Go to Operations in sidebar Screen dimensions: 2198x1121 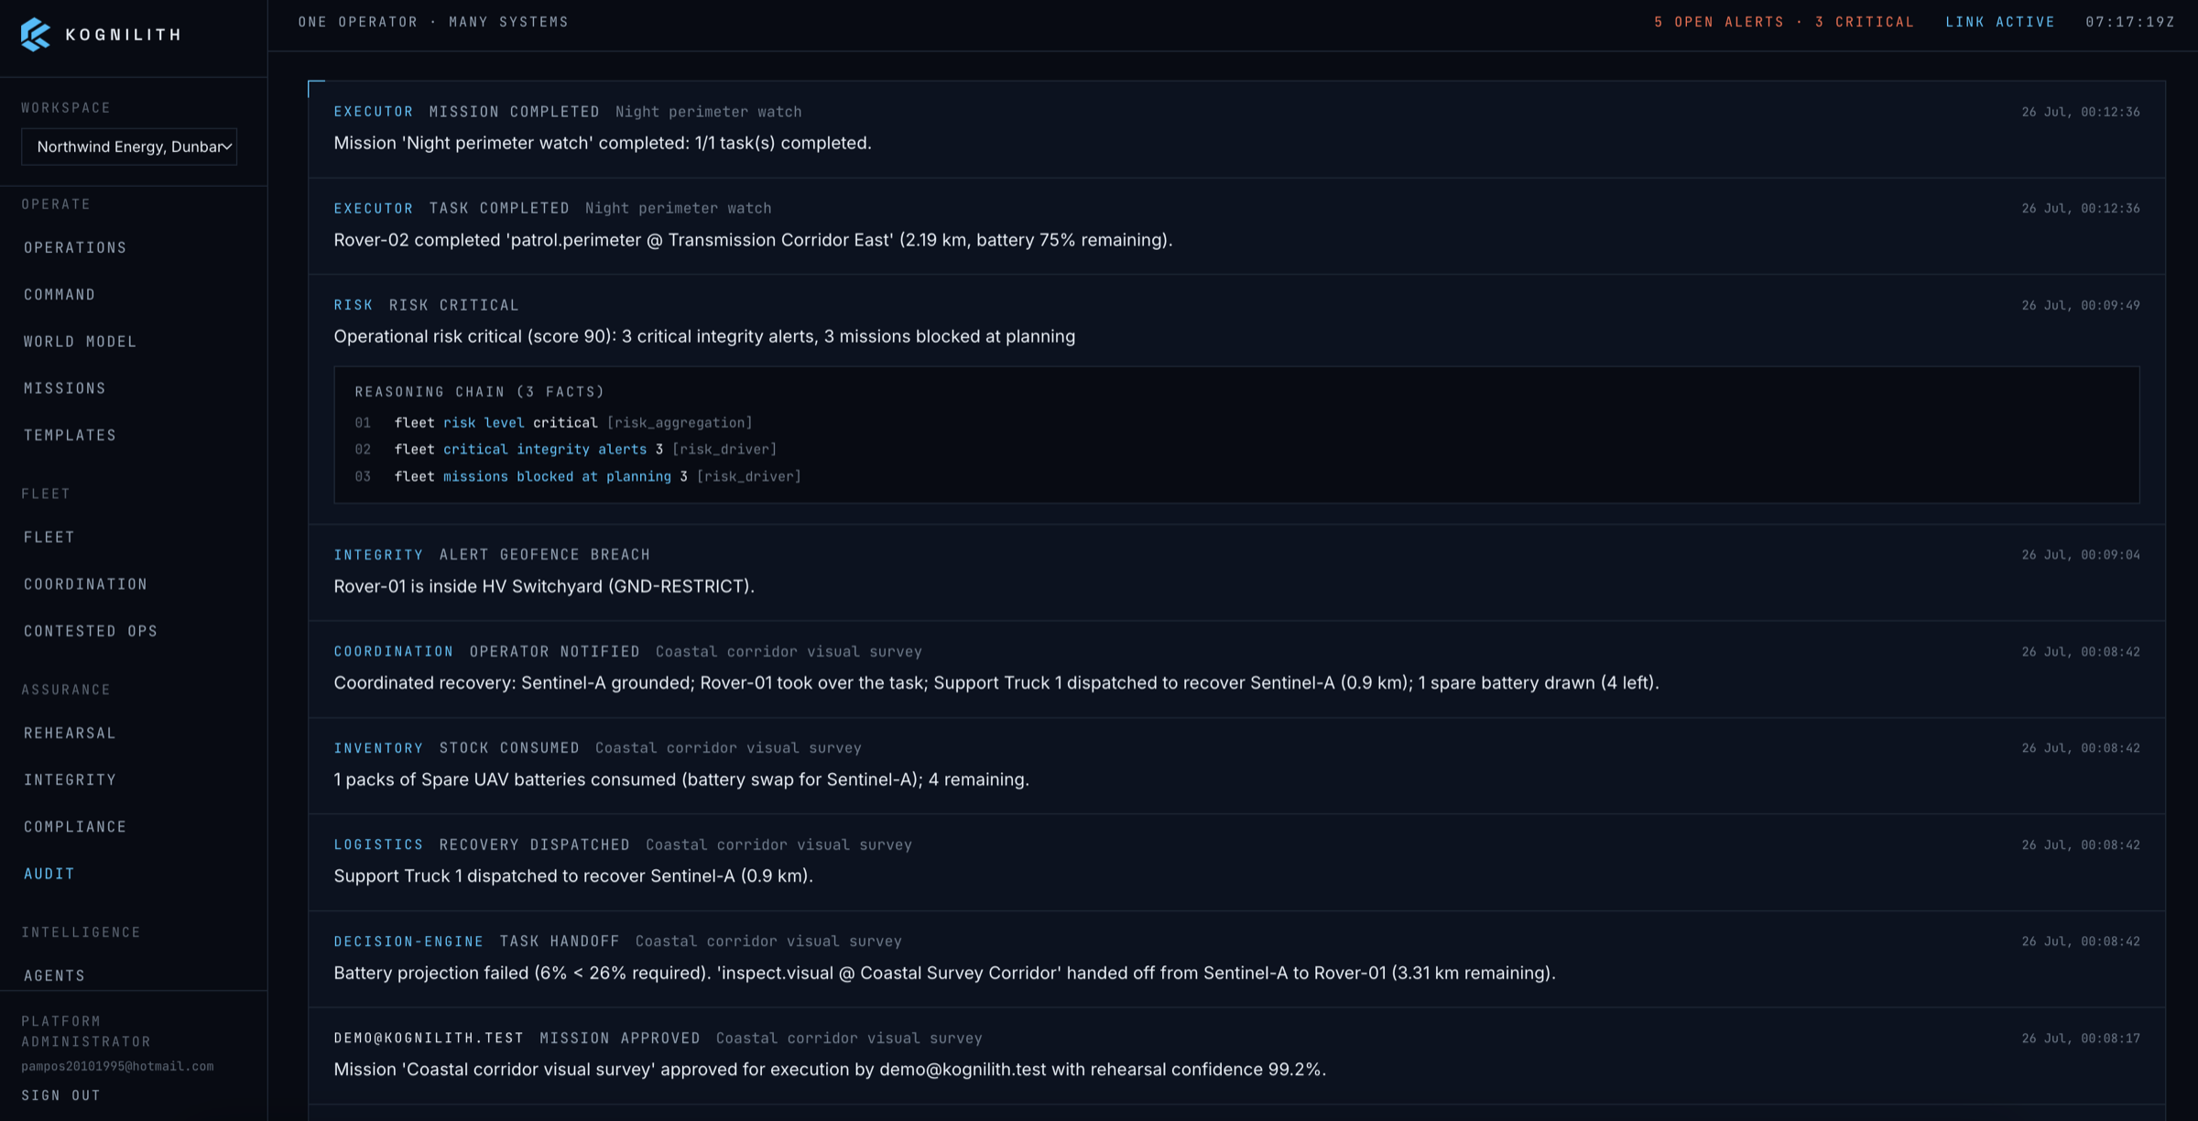(75, 247)
